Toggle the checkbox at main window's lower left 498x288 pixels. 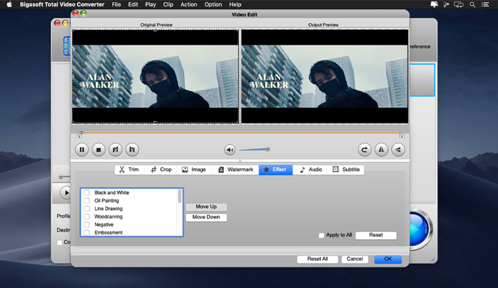tap(60, 242)
